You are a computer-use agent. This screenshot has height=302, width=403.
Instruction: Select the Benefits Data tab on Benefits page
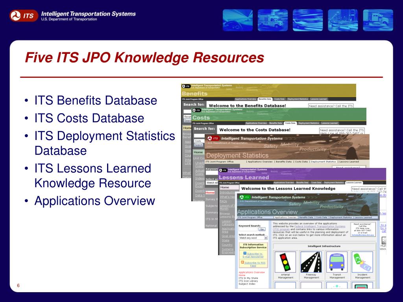point(265,99)
